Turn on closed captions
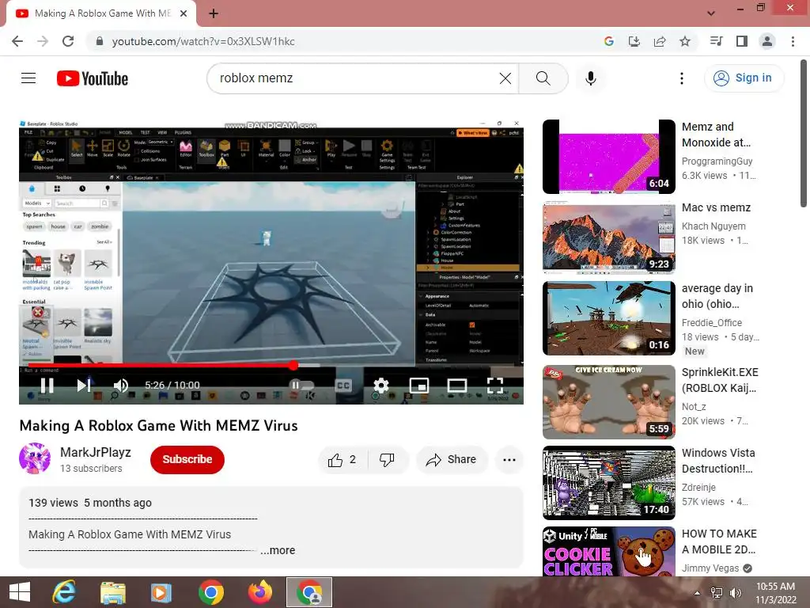Image resolution: width=810 pixels, height=608 pixels. pos(343,386)
